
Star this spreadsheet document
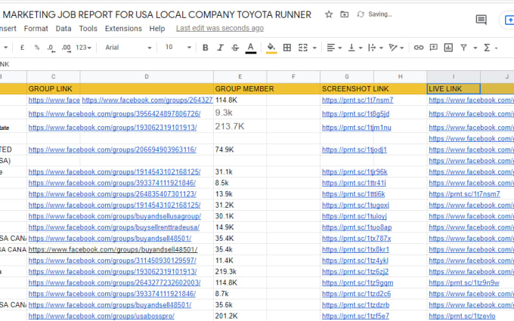pos(329,14)
